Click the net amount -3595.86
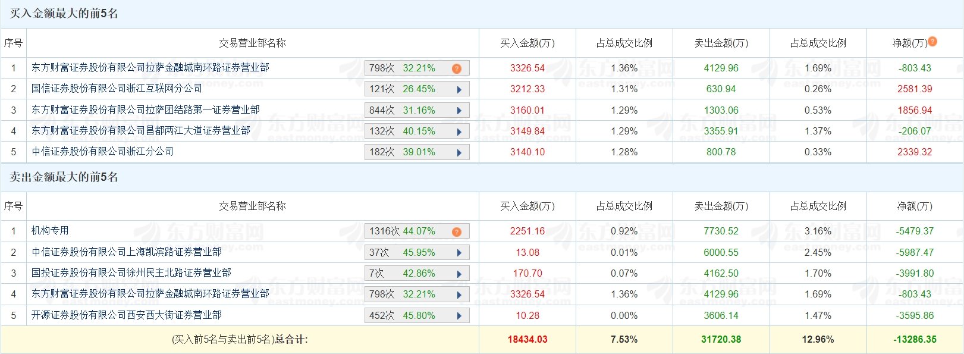Viewport: 964px width, 354px height. pos(915,315)
